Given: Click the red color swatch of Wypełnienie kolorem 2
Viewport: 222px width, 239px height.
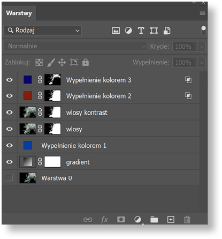Looking at the screenshot, I should pyautogui.click(x=28, y=96).
